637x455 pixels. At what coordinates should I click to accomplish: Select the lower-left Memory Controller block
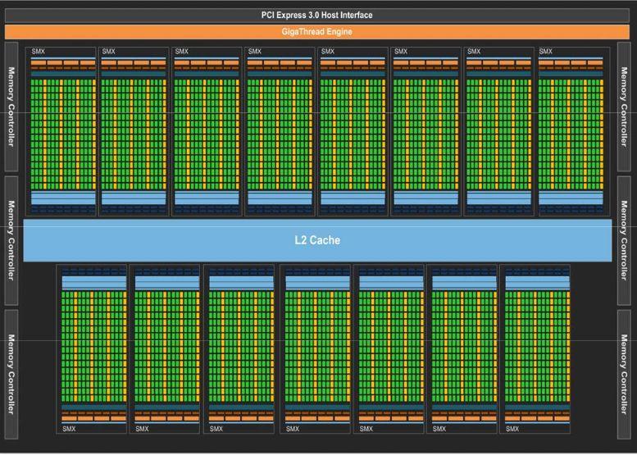pyautogui.click(x=11, y=374)
